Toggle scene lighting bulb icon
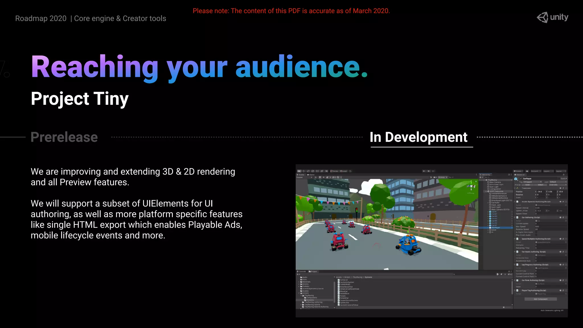583x328 pixels. [320, 177]
